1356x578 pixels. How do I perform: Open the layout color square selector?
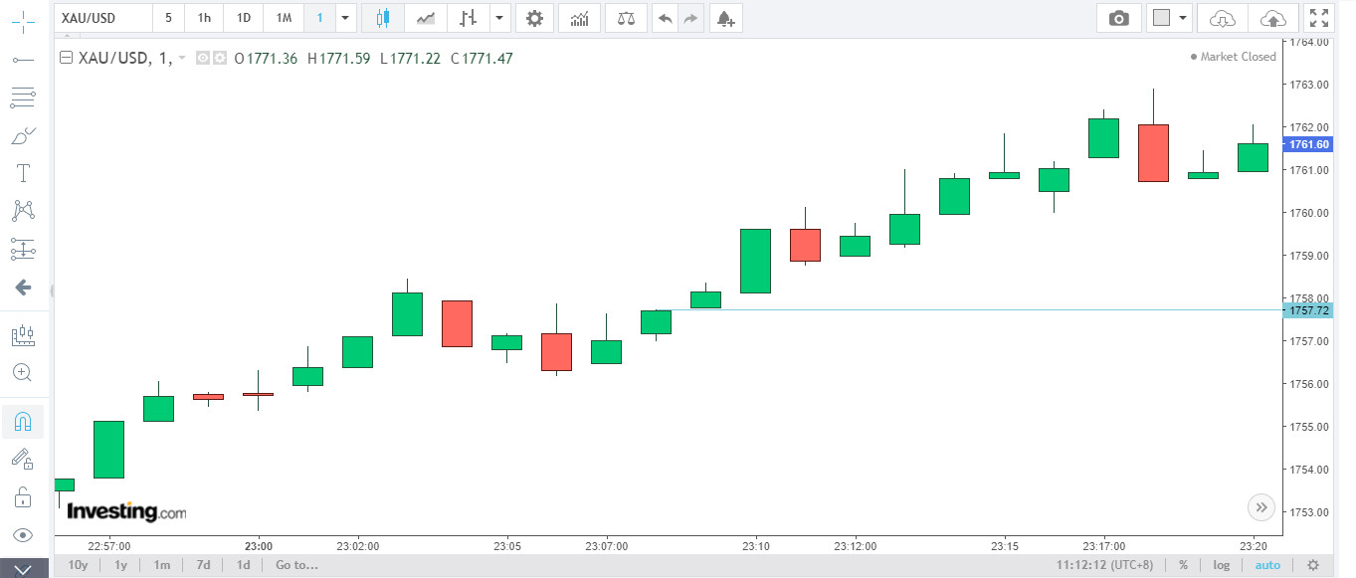[1160, 18]
